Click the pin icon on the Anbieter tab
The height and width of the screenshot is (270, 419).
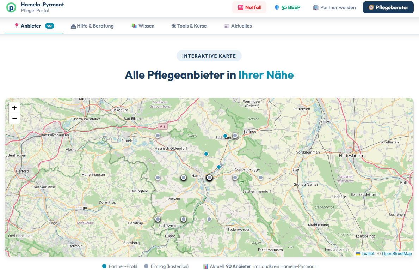pyautogui.click(x=17, y=26)
